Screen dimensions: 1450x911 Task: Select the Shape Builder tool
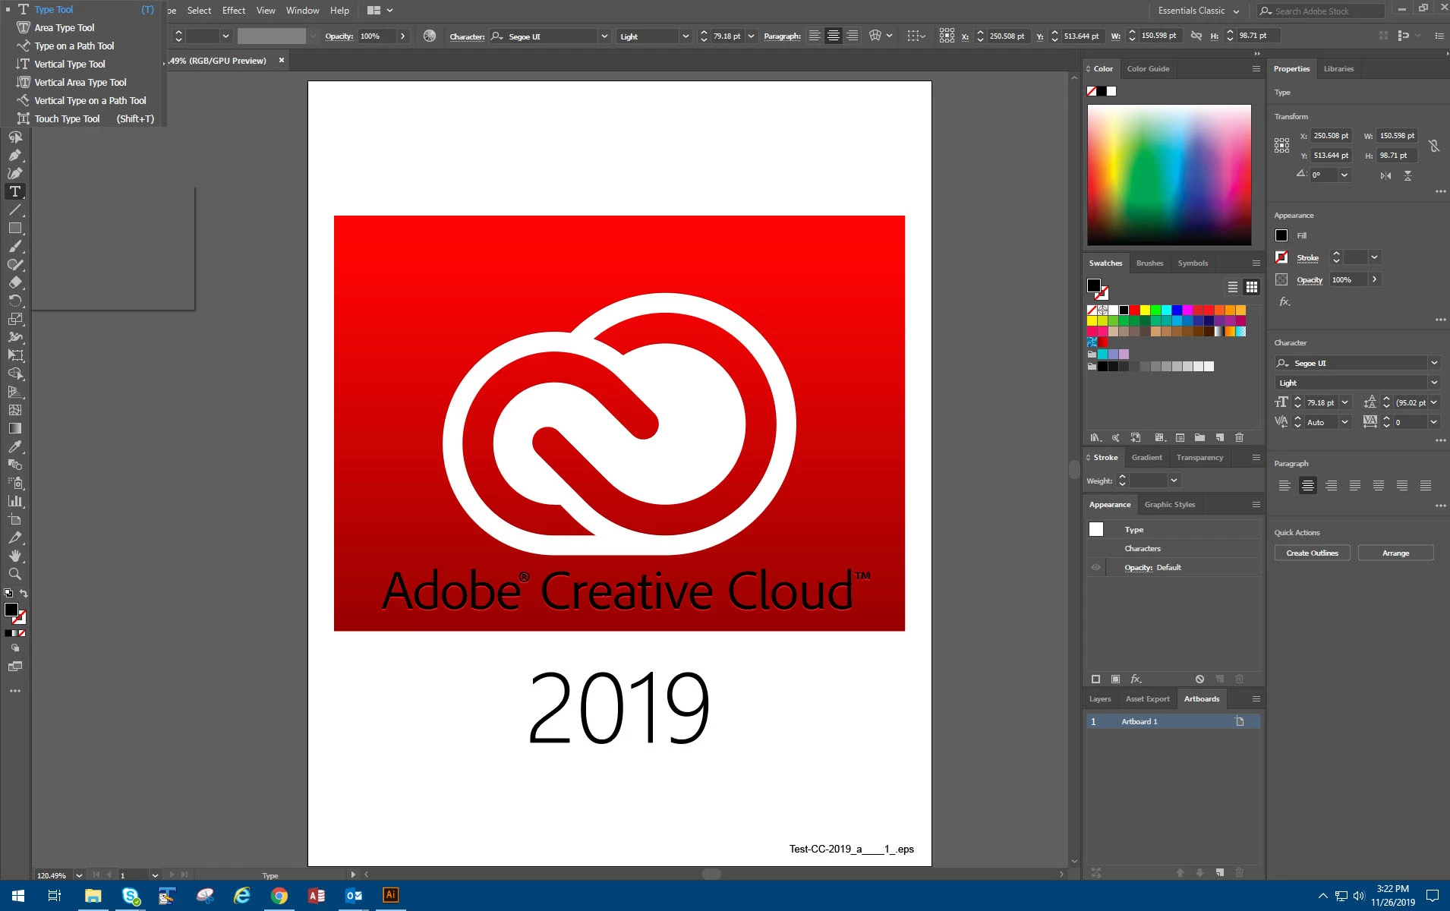15,374
